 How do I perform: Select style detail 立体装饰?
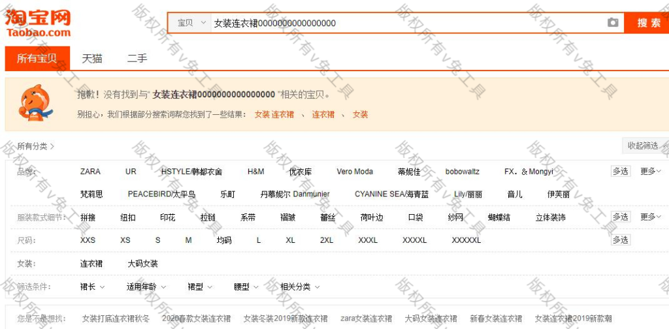coord(550,217)
